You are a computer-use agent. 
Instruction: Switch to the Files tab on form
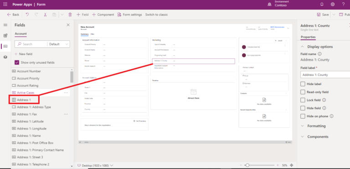[x=93, y=34]
